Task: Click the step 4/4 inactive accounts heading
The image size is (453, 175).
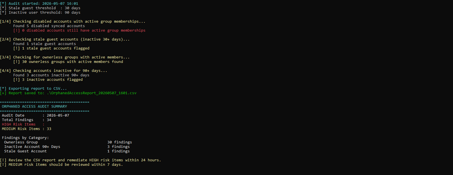Action: pos(54,71)
